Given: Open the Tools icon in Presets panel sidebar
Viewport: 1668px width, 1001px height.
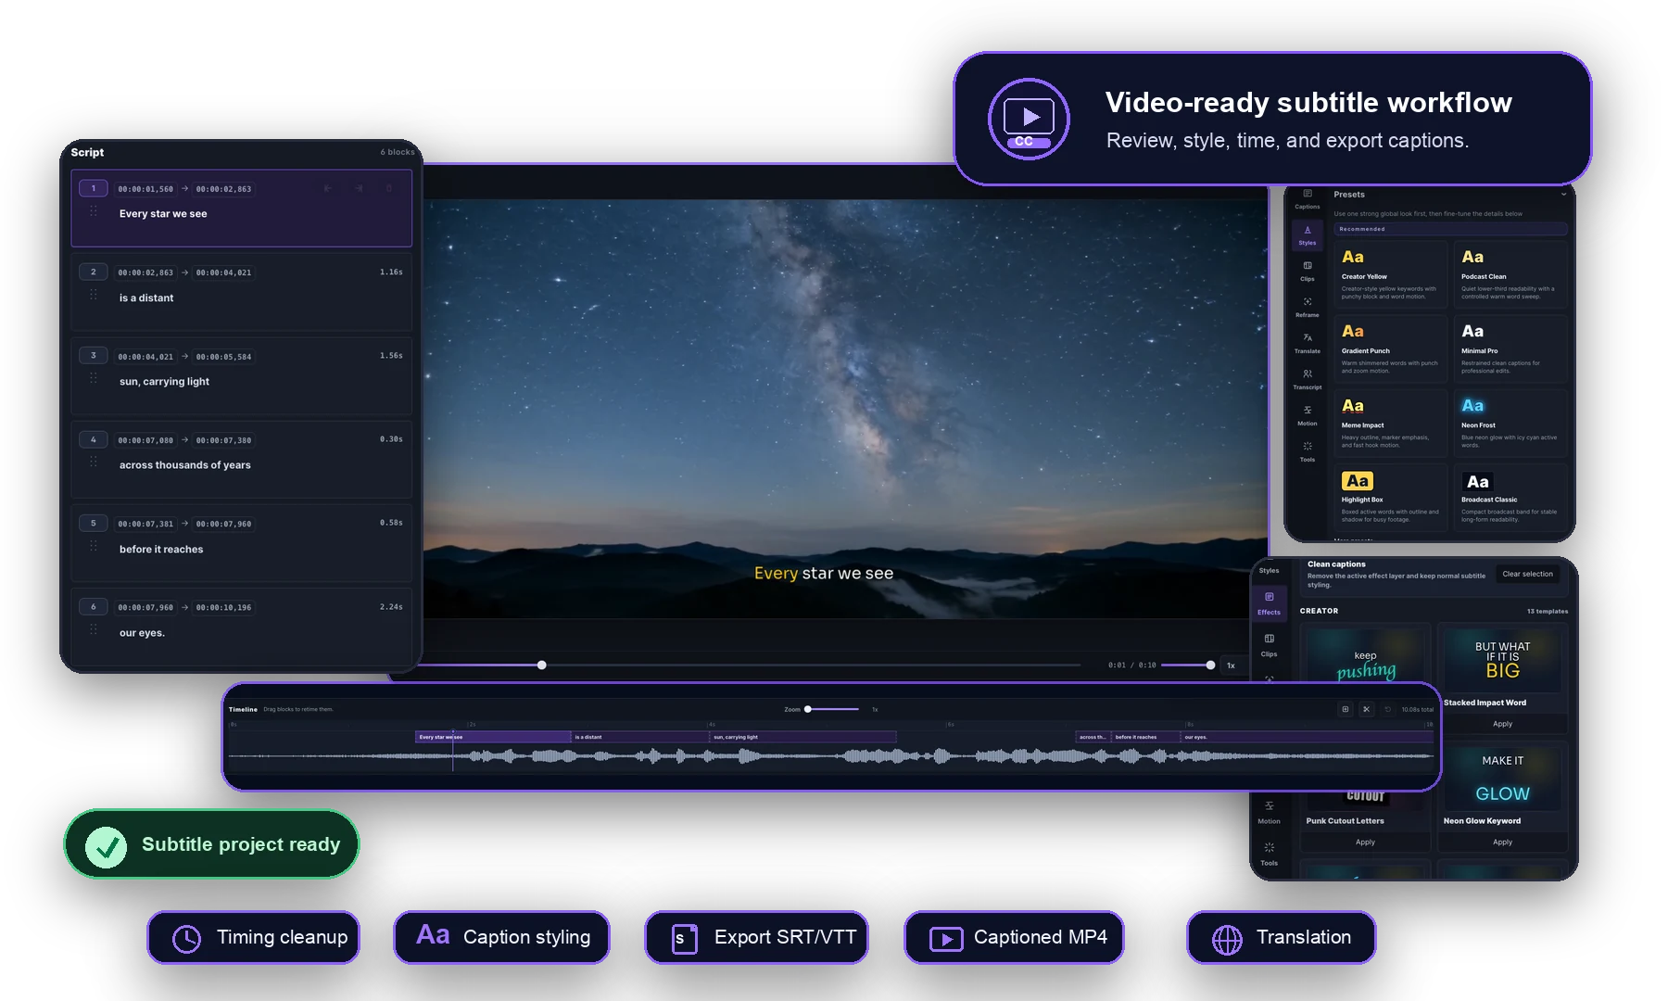Looking at the screenshot, I should pos(1307,451).
